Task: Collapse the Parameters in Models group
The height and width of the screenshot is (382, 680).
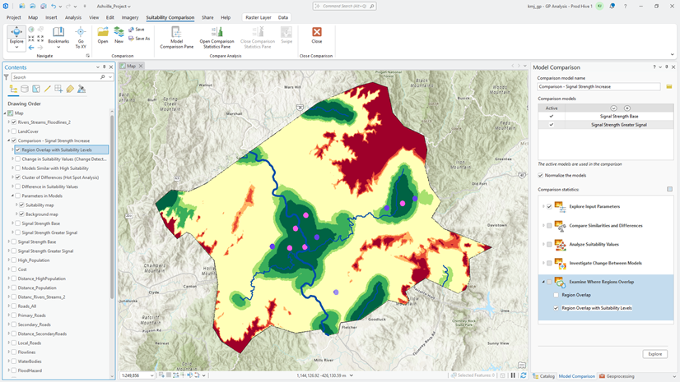Action: tap(12, 196)
